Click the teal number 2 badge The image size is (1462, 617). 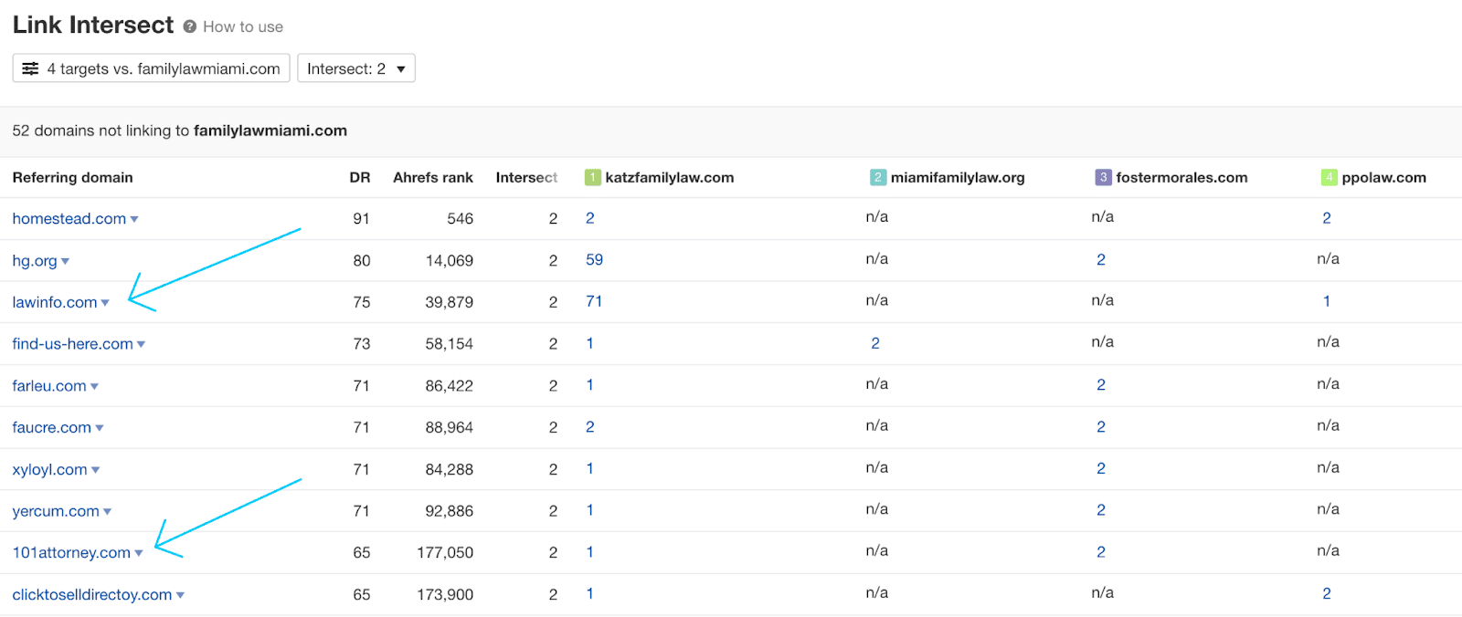click(878, 177)
